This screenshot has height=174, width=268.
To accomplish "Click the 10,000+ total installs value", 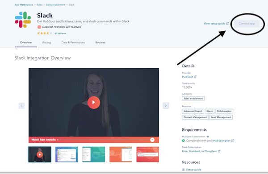I will [x=187, y=87].
